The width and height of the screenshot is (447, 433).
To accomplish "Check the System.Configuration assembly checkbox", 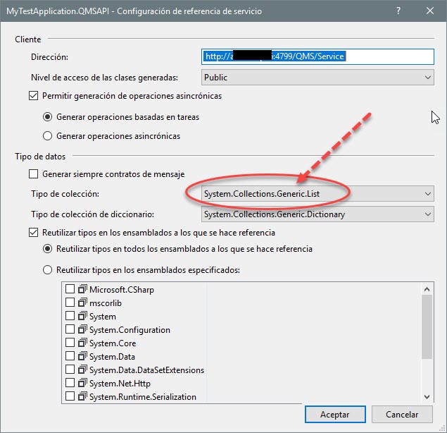I will click(x=70, y=329).
